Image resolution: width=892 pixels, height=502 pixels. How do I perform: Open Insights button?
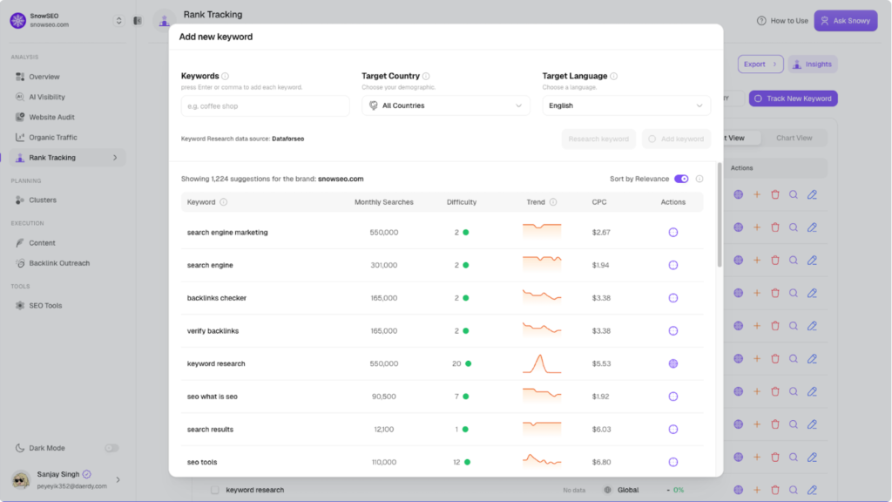click(x=813, y=64)
